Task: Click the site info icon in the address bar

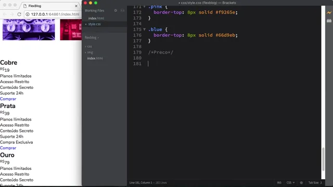Action: point(28,14)
